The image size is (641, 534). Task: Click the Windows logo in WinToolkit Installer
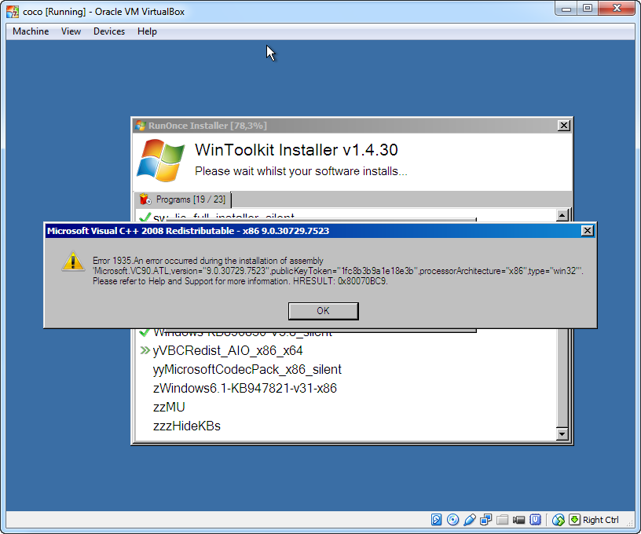[x=160, y=159]
